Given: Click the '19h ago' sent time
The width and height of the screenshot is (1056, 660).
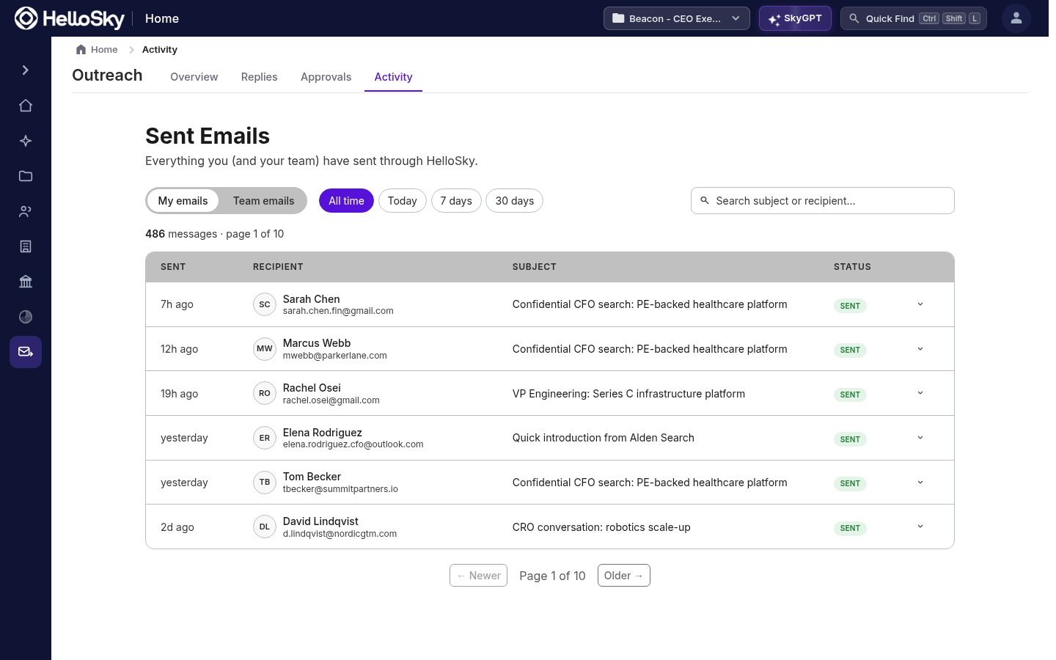Looking at the screenshot, I should click(x=180, y=394).
